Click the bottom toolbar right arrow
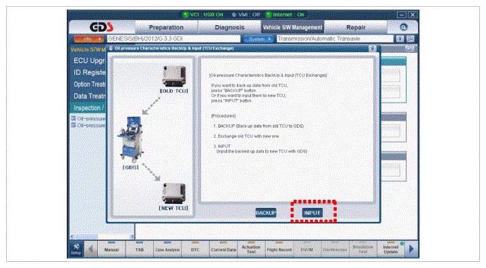 click(411, 249)
